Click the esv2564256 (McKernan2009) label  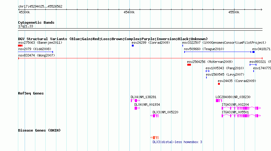(x=210, y=62)
